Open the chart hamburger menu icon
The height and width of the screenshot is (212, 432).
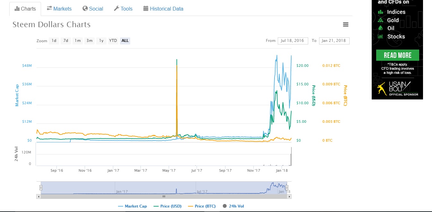point(345,25)
